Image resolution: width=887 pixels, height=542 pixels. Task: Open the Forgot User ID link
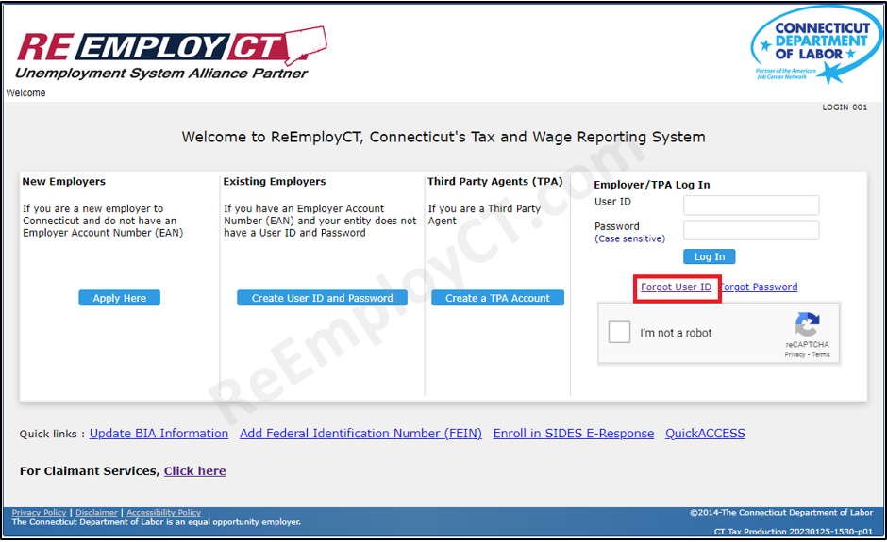[x=676, y=287]
